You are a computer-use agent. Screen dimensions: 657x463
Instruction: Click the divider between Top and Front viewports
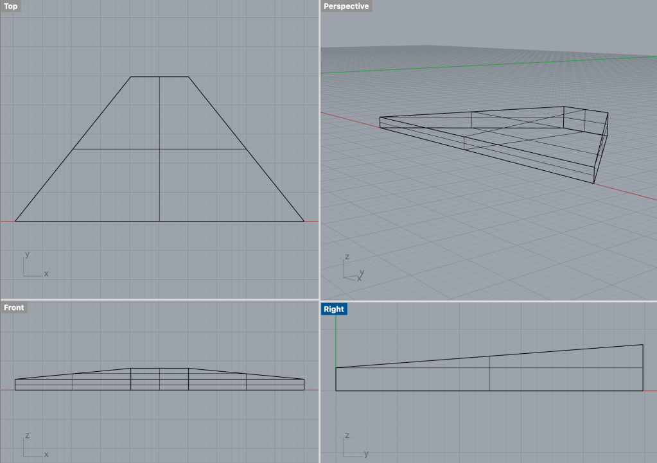(x=161, y=300)
